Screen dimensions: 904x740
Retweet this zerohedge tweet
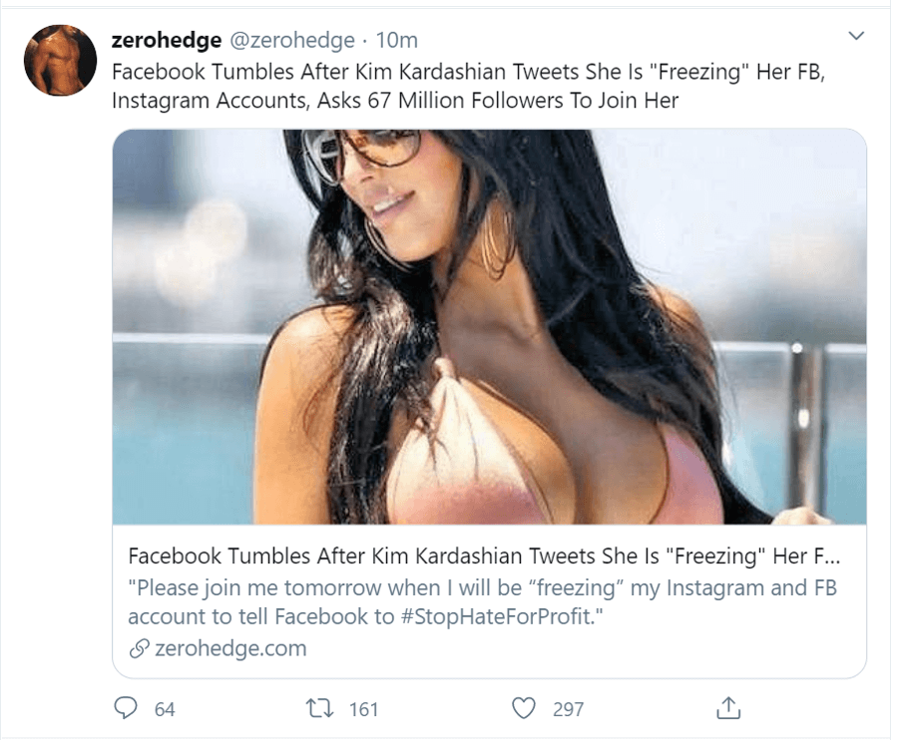[318, 708]
